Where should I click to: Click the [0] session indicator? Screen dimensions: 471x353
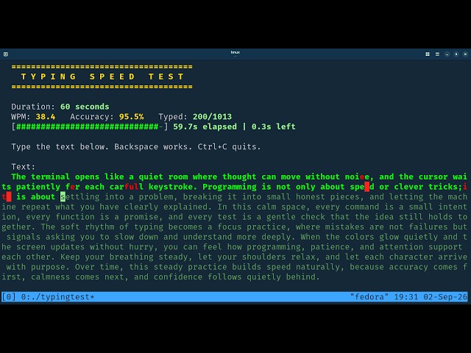click(x=9, y=297)
